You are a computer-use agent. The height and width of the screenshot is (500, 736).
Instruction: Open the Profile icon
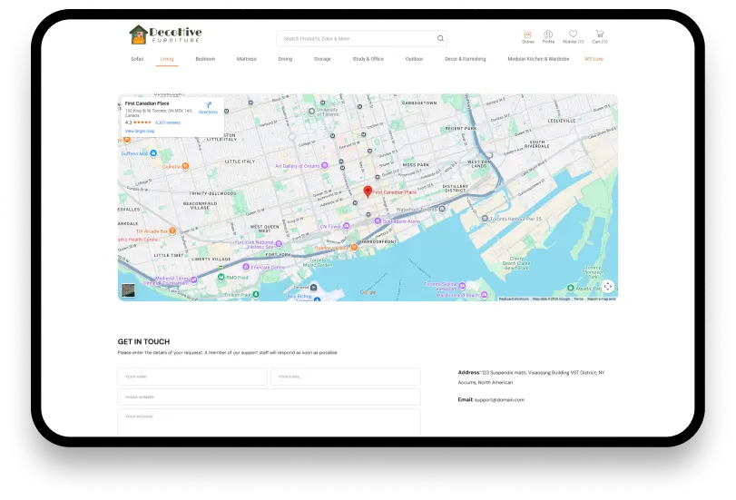coord(548,37)
